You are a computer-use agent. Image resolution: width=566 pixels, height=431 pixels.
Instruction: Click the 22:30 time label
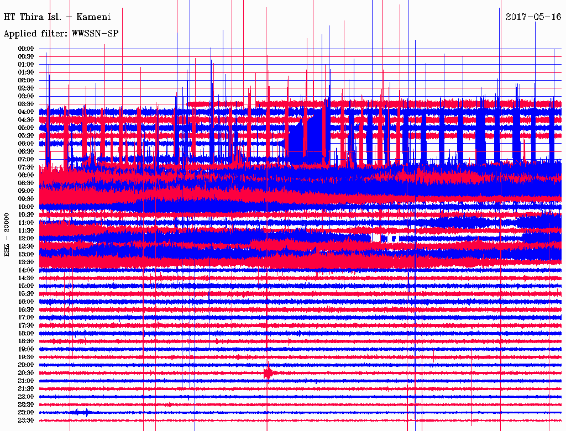[x=26, y=404]
